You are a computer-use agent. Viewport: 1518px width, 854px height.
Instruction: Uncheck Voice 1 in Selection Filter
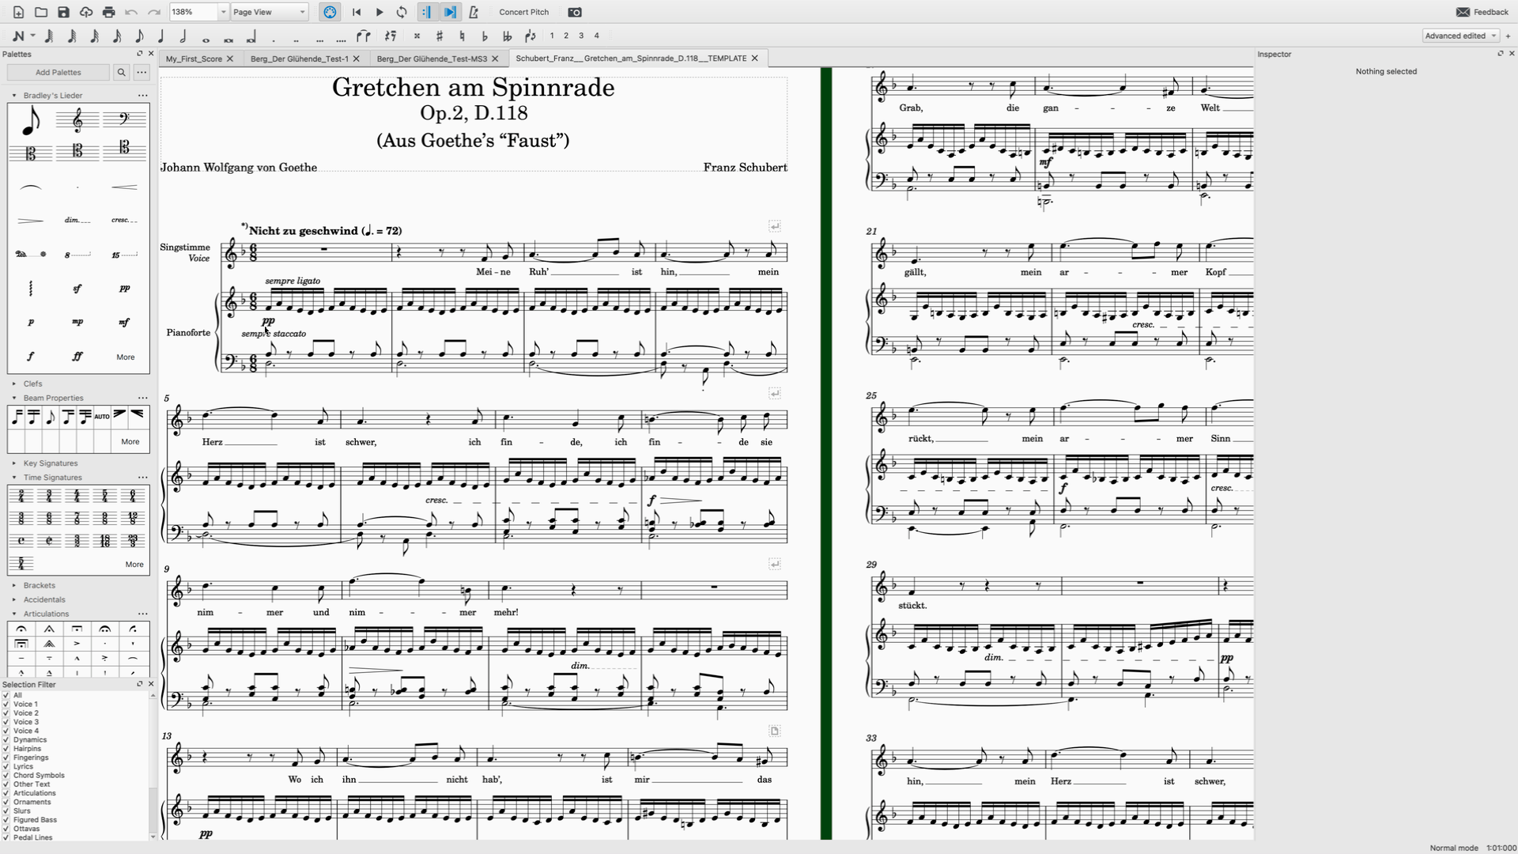[6, 704]
